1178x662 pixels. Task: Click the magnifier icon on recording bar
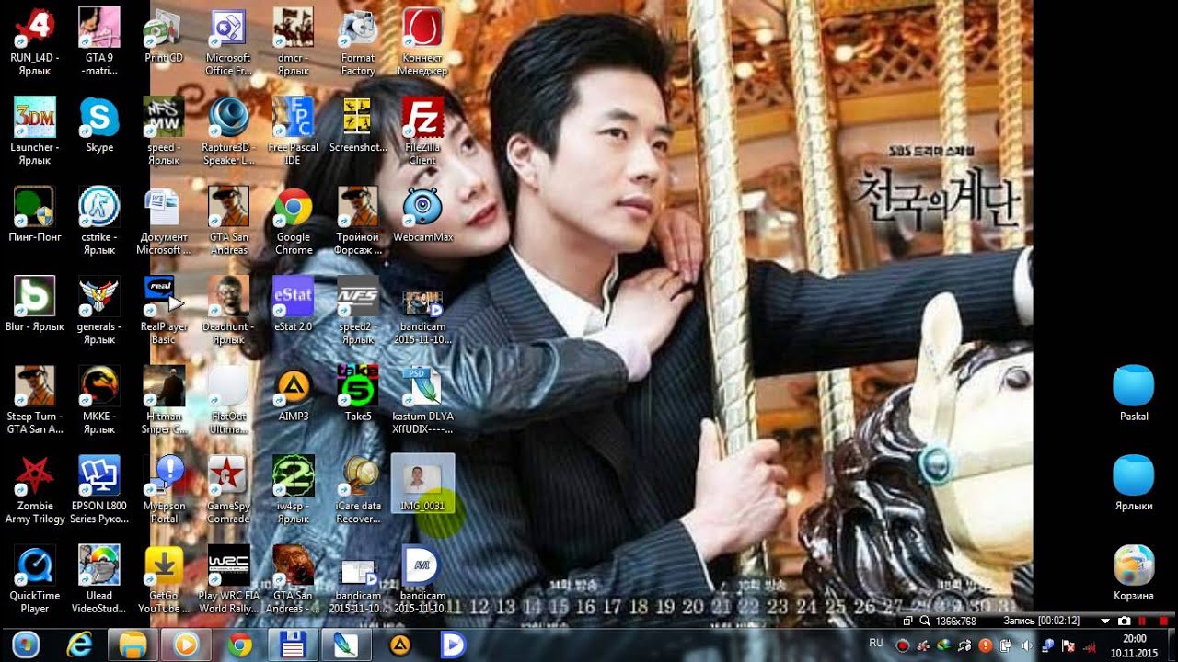(x=924, y=622)
